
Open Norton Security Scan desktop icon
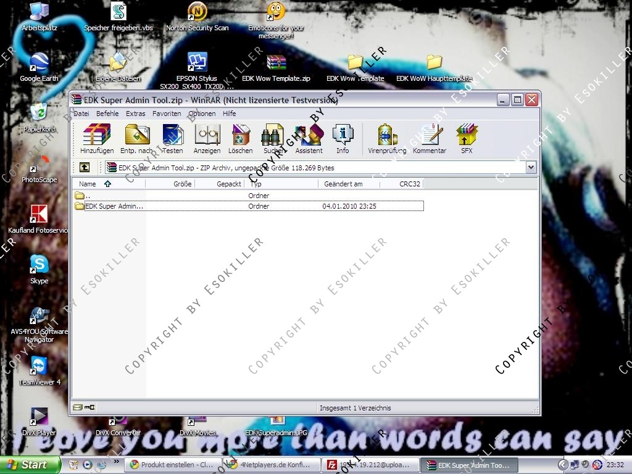click(197, 17)
